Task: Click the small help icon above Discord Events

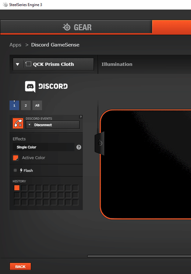Action: click(x=81, y=117)
